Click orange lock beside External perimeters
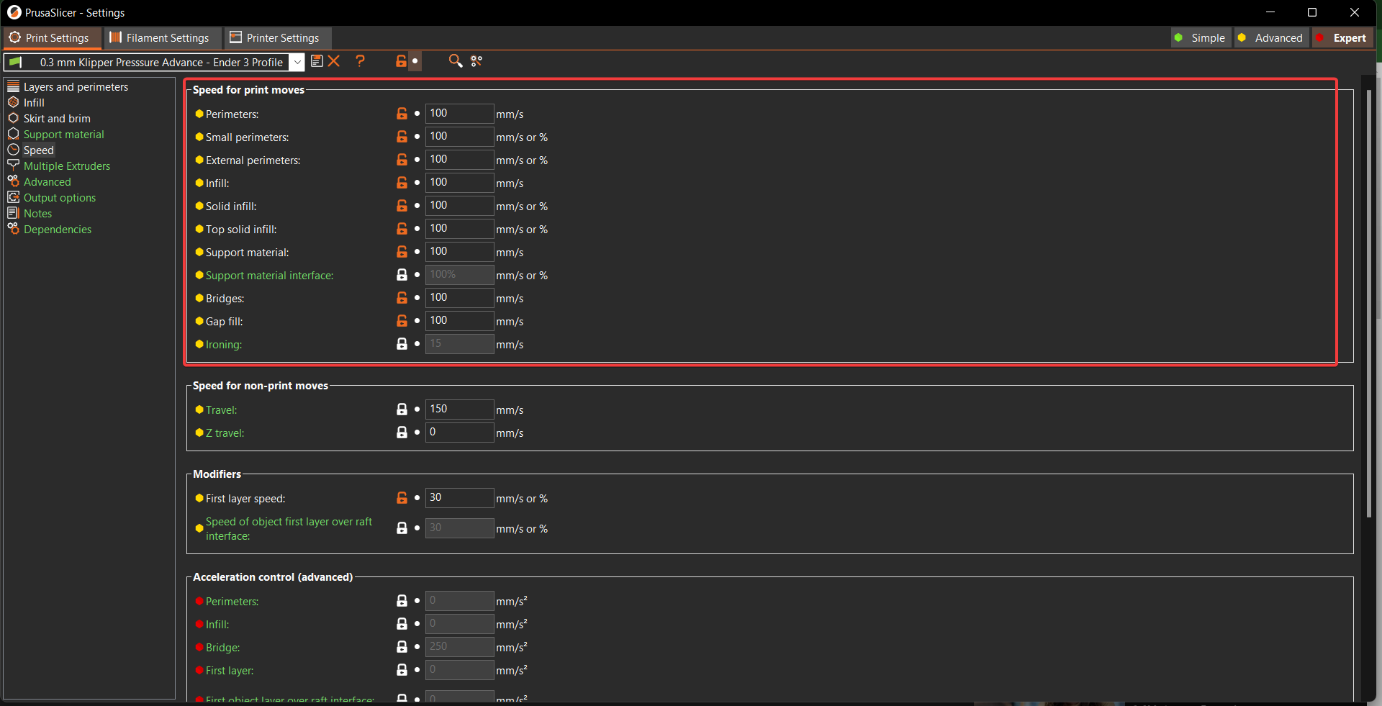1382x706 pixels. pyautogui.click(x=402, y=160)
